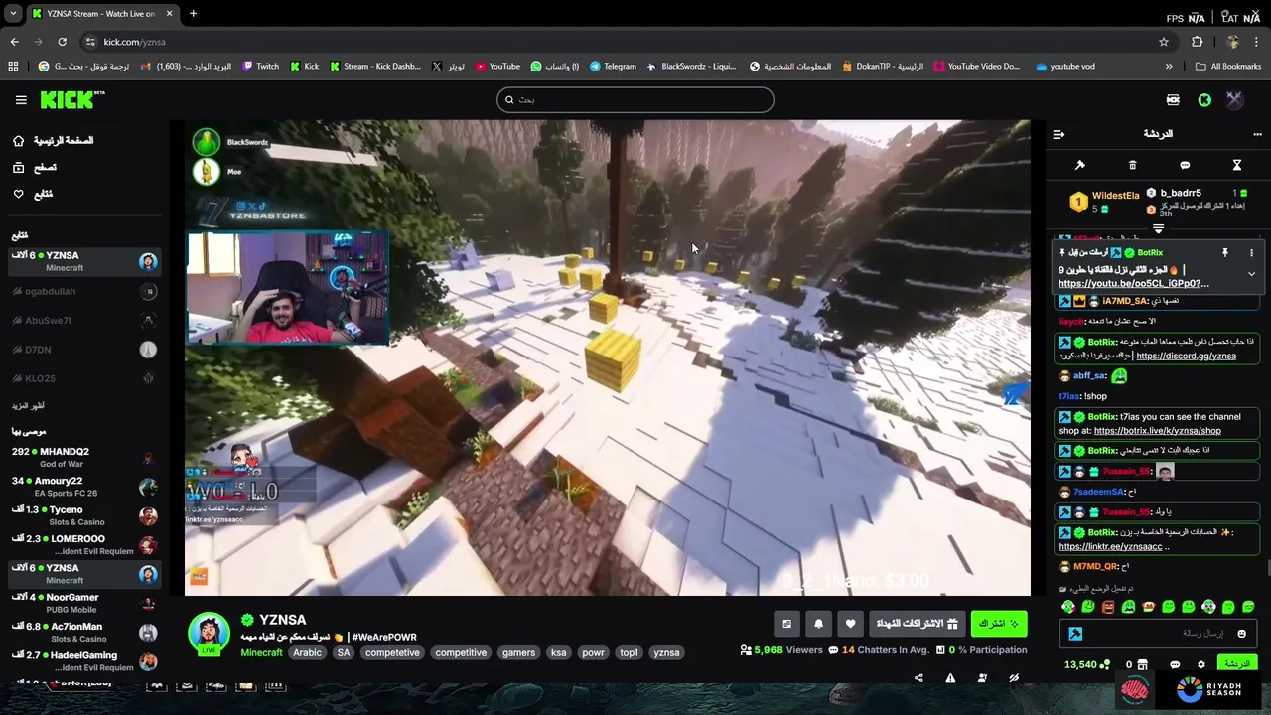Viewport: 1271px width, 715px height.
Task: Open the chat settings gear icon
Action: tap(1201, 665)
